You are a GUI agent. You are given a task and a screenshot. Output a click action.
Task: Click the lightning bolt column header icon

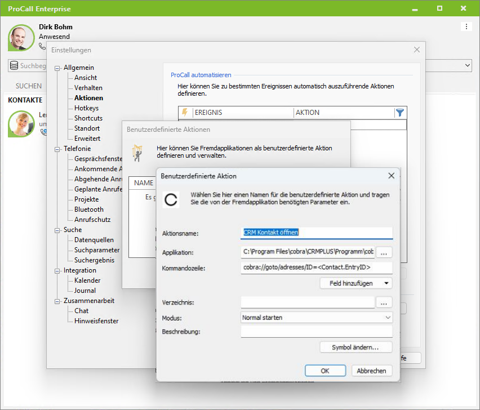tap(185, 113)
